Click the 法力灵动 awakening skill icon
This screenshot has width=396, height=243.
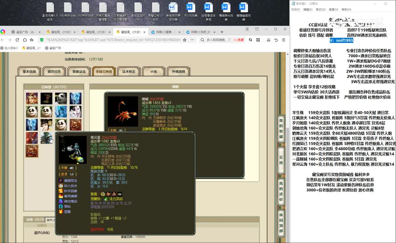point(106,199)
